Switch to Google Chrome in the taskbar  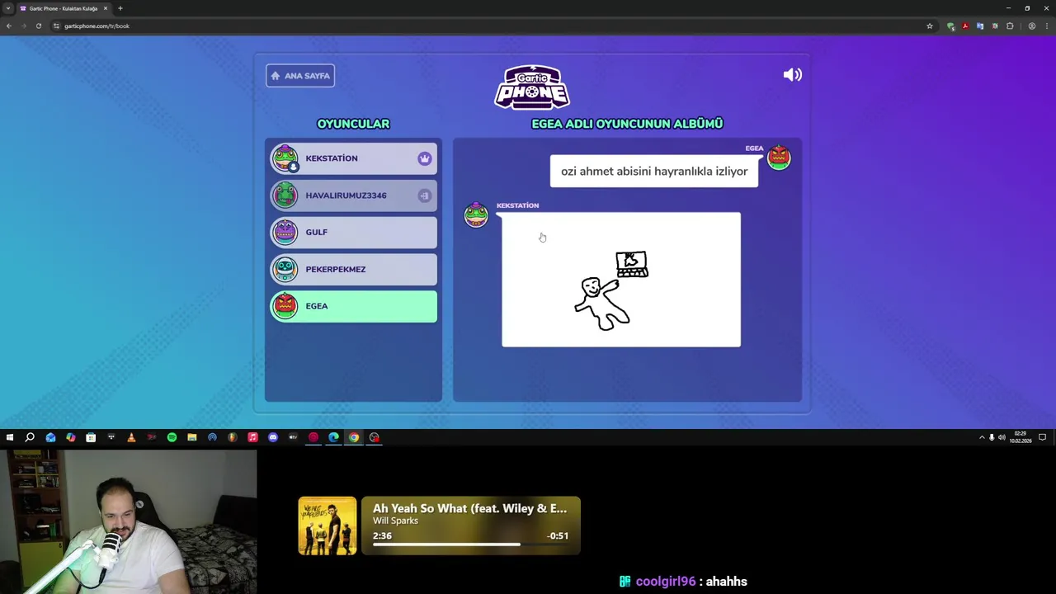354,437
